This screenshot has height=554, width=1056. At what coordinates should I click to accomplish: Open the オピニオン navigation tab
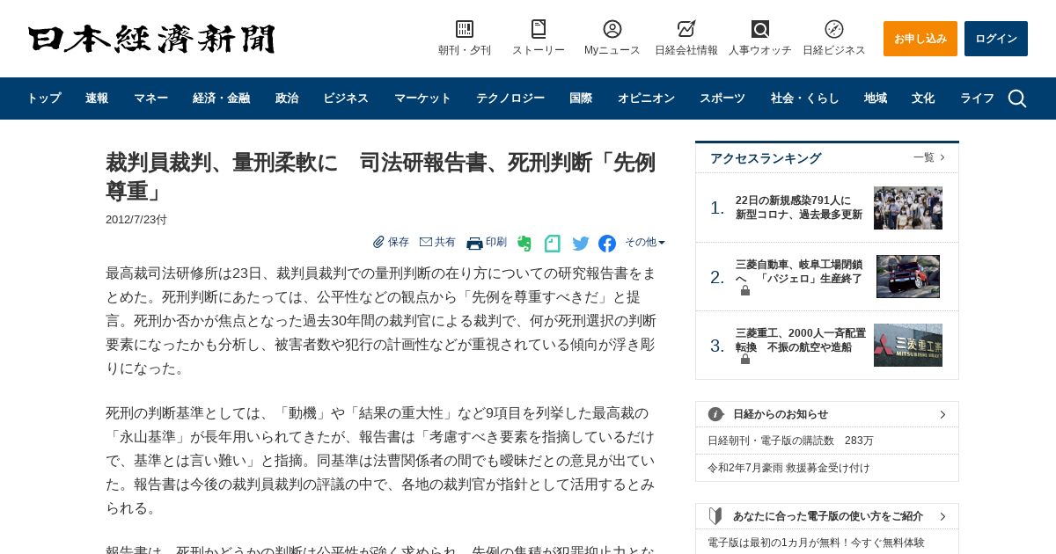click(646, 98)
